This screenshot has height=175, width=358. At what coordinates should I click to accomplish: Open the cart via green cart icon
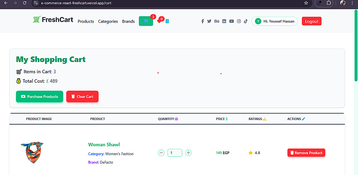coord(146,21)
